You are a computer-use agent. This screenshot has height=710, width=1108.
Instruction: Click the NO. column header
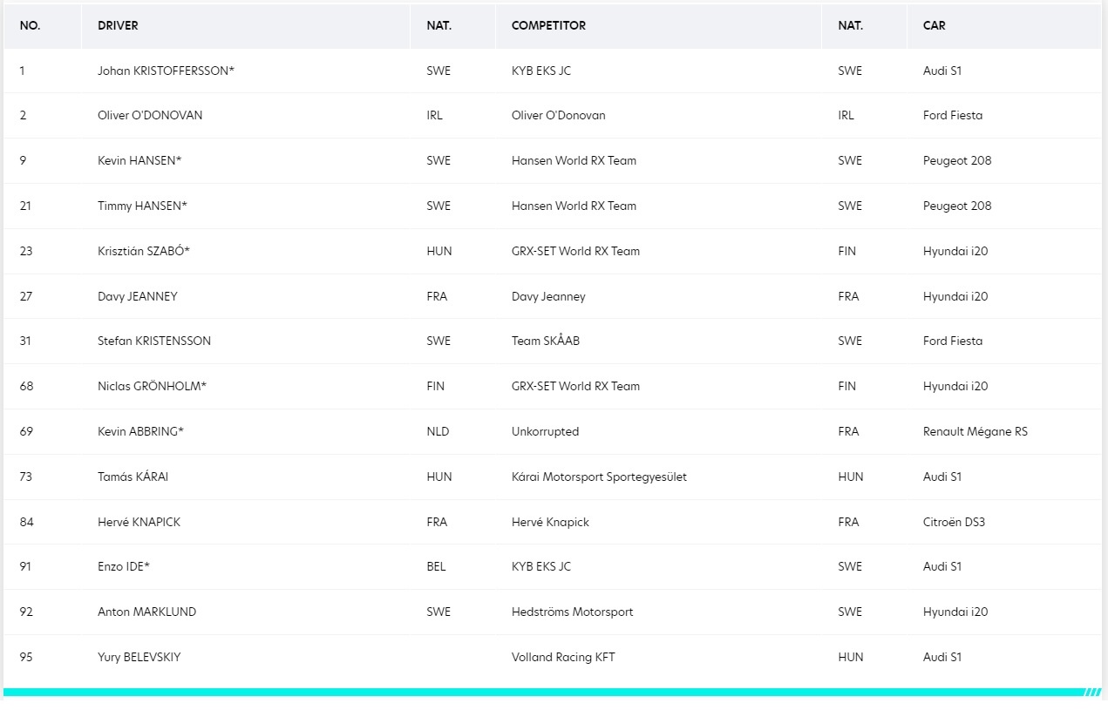click(30, 25)
